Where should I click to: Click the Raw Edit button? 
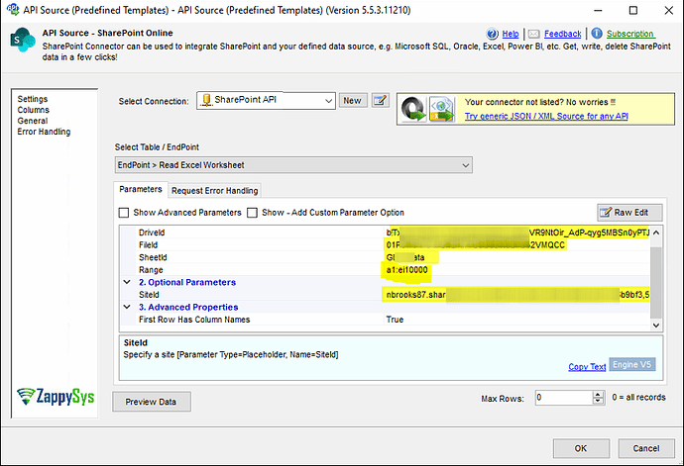629,213
